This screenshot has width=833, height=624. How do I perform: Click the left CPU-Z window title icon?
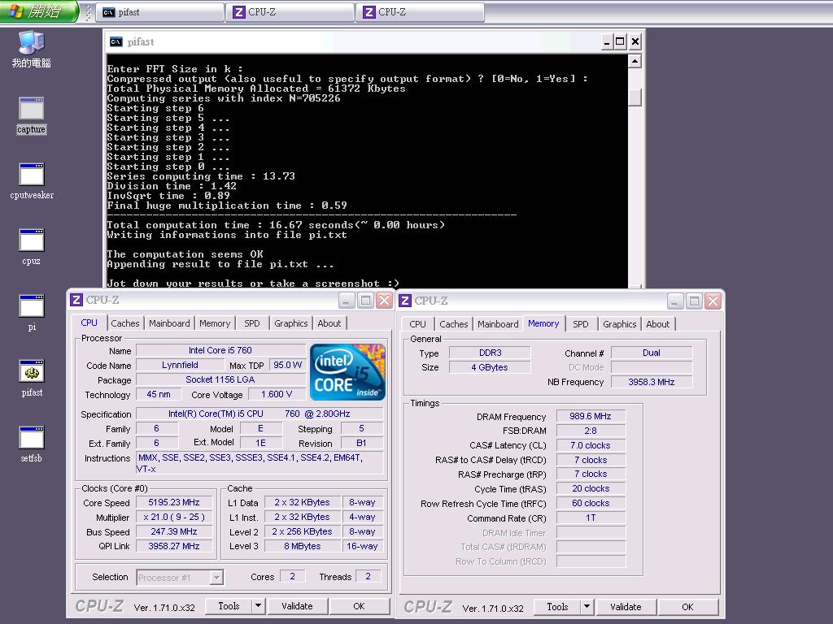76,301
